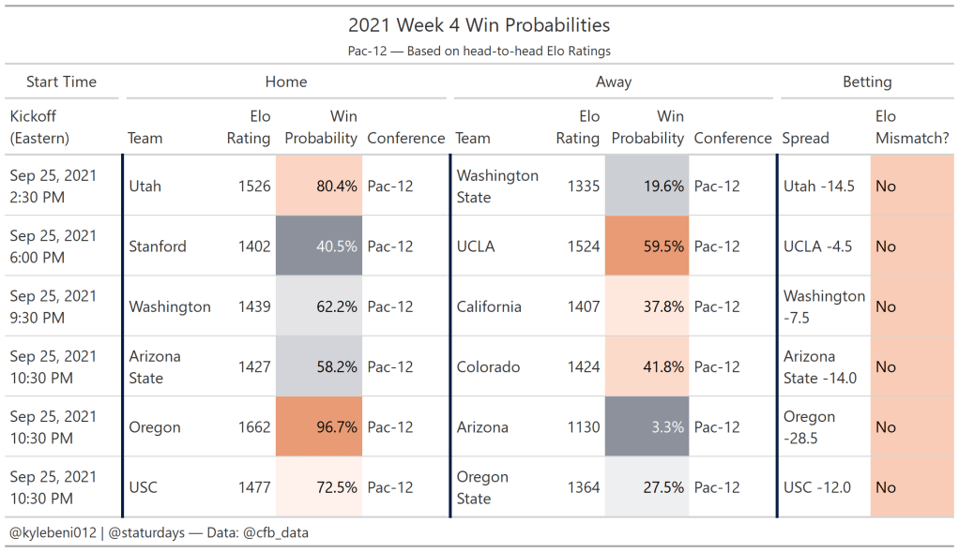
Task: Click the "2021 Week 4 Win Probabilities" title
Action: [x=479, y=25]
